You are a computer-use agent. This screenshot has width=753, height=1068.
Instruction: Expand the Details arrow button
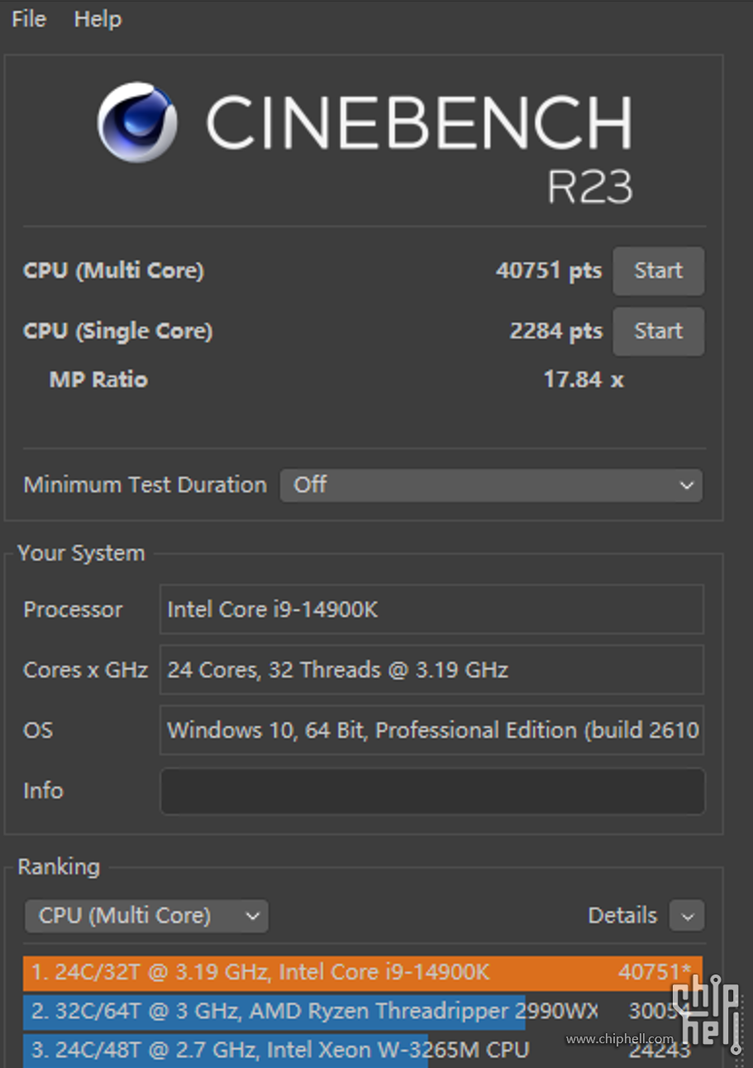pyautogui.click(x=687, y=916)
